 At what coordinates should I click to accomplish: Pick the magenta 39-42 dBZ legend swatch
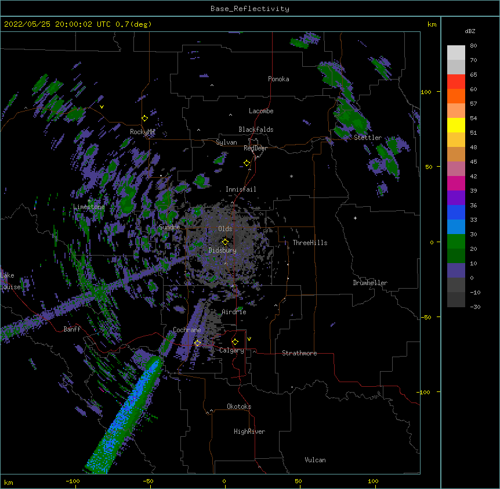[x=456, y=183]
